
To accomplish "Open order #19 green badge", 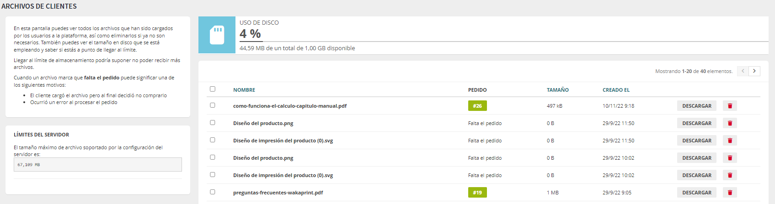I will point(477,193).
